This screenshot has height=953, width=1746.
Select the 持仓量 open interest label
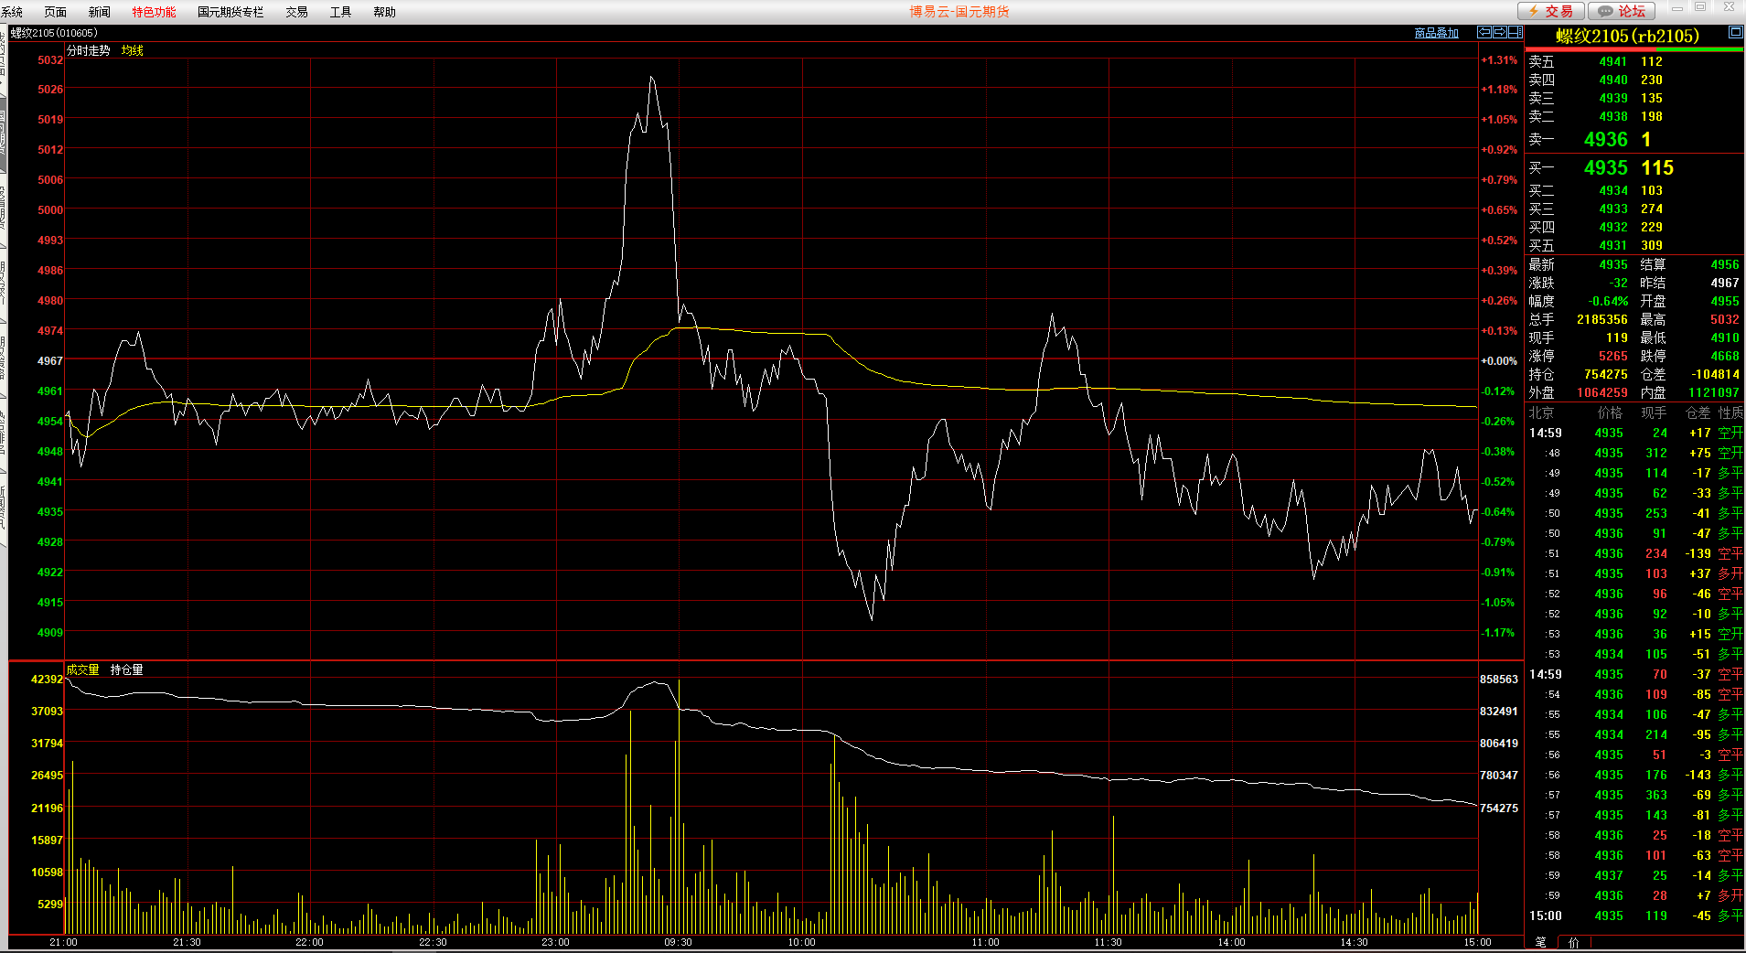[126, 669]
